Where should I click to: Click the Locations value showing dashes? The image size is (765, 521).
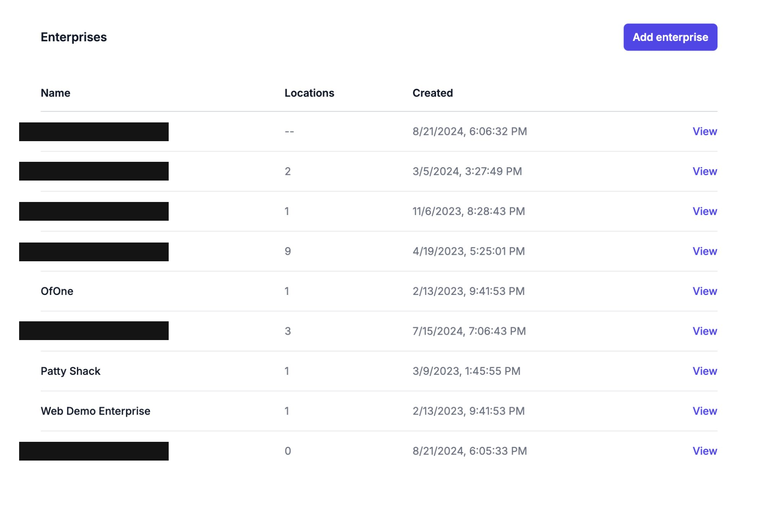(288, 131)
